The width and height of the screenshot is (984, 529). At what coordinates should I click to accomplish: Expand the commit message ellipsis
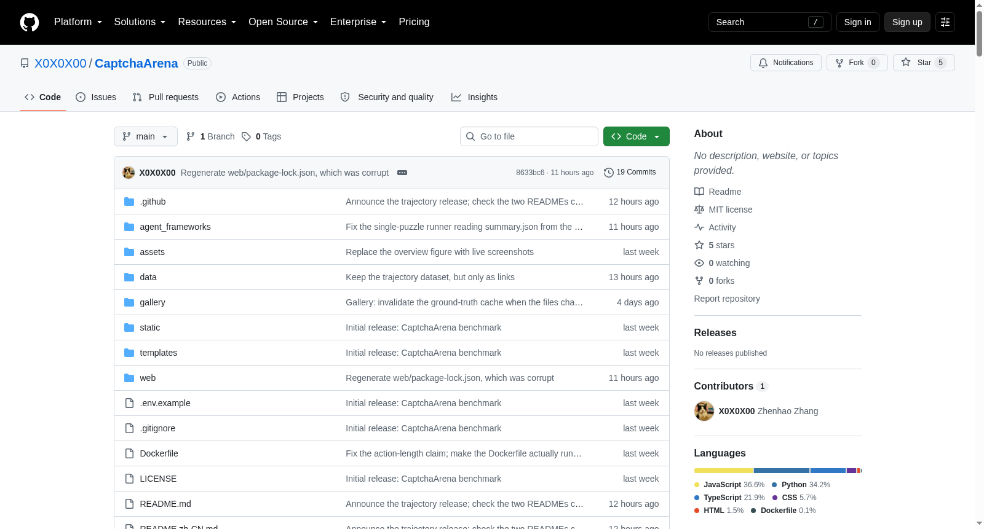click(x=402, y=173)
